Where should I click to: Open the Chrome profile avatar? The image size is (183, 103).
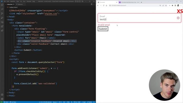point(178,5)
